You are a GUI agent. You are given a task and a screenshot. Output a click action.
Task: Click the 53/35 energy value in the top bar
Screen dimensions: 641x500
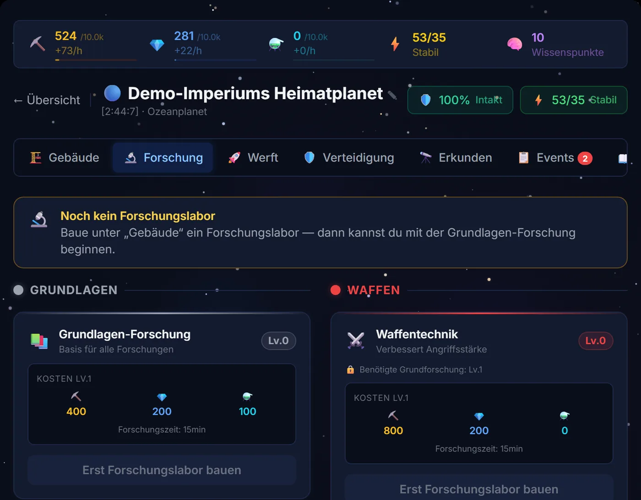tap(429, 37)
